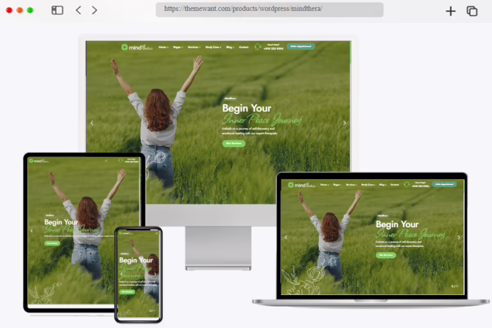Click Our Services button on the desktop monitor
Image resolution: width=492 pixels, height=328 pixels.
tap(234, 144)
